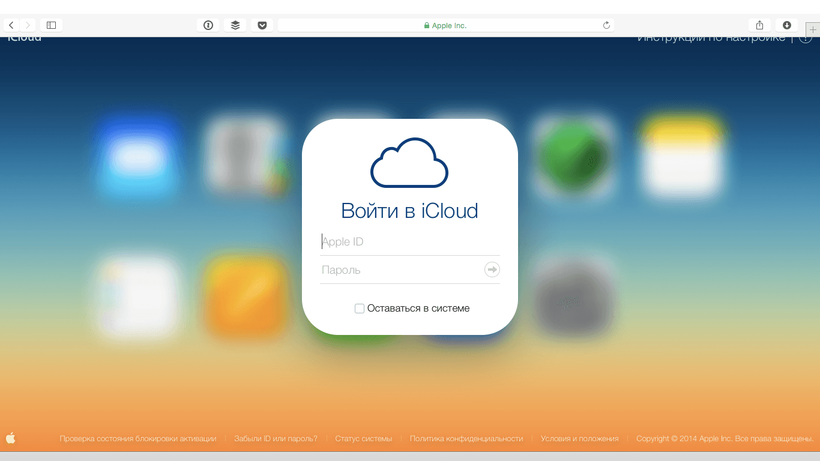Reload the page via address bar arrow
This screenshot has height=461, width=820.
pos(606,25)
